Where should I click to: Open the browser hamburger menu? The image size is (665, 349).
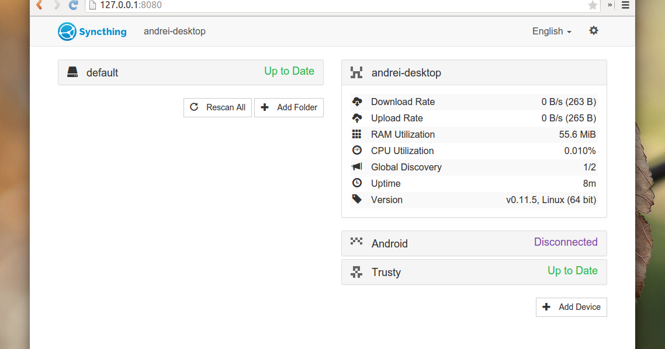click(625, 6)
